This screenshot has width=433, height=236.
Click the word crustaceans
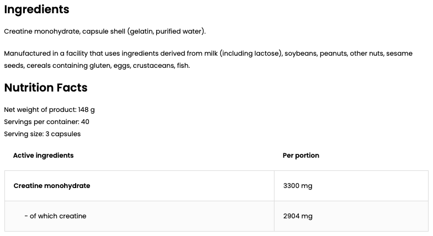[152, 66]
